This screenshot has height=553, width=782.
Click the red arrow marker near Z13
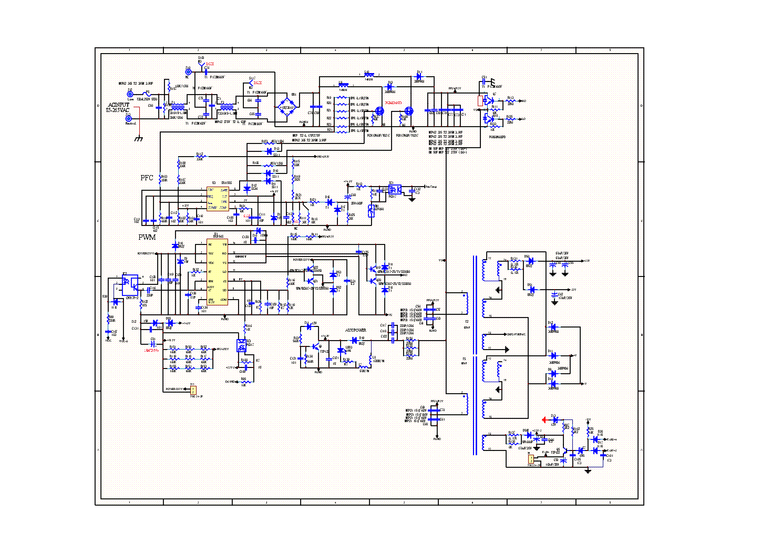click(544, 419)
